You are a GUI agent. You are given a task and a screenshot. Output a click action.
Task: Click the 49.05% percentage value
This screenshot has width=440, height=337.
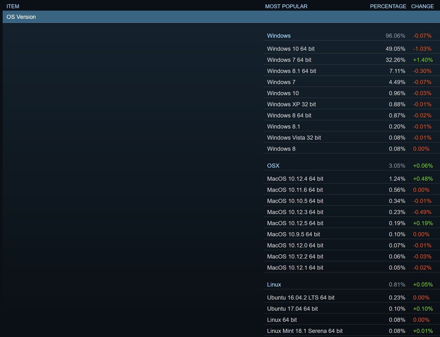(x=395, y=49)
